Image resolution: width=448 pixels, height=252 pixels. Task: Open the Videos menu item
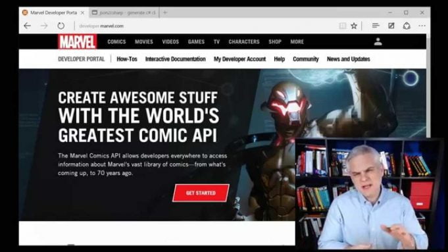170,41
